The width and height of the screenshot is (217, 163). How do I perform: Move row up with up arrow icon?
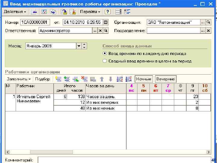coord(102,79)
